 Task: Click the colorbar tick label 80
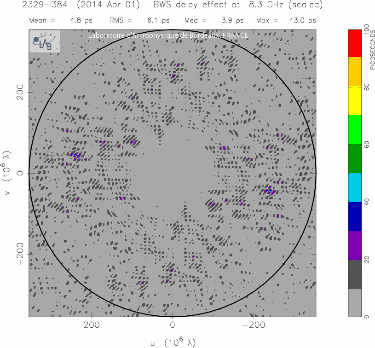click(x=366, y=87)
